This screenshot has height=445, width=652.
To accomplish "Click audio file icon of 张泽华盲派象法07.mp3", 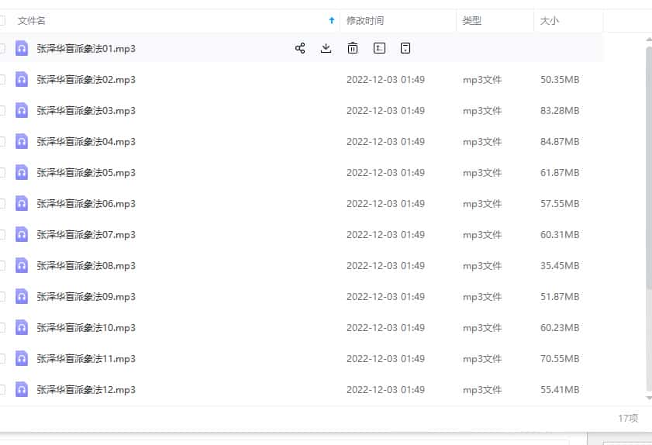I will (x=22, y=234).
